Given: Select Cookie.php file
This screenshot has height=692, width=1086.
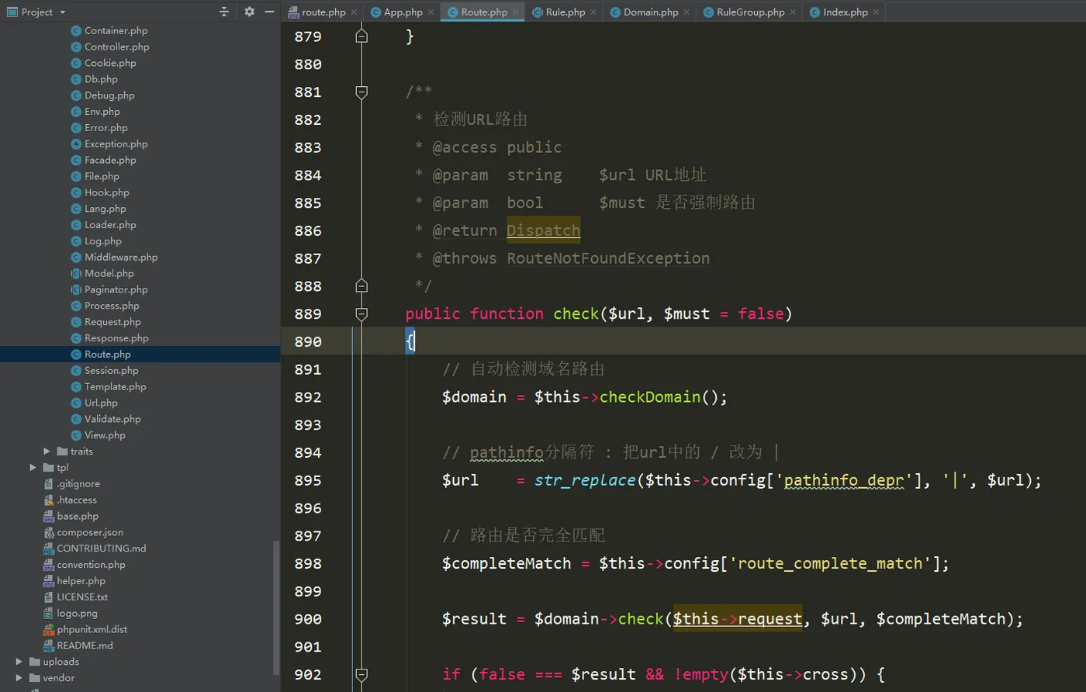Looking at the screenshot, I should click(109, 63).
